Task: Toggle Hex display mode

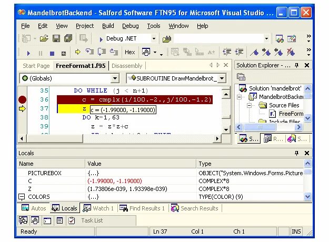Action: 129,52
